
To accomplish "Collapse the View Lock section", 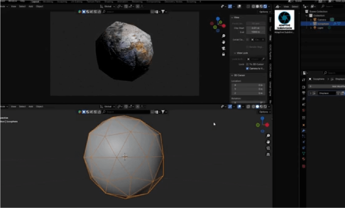I will [242, 53].
